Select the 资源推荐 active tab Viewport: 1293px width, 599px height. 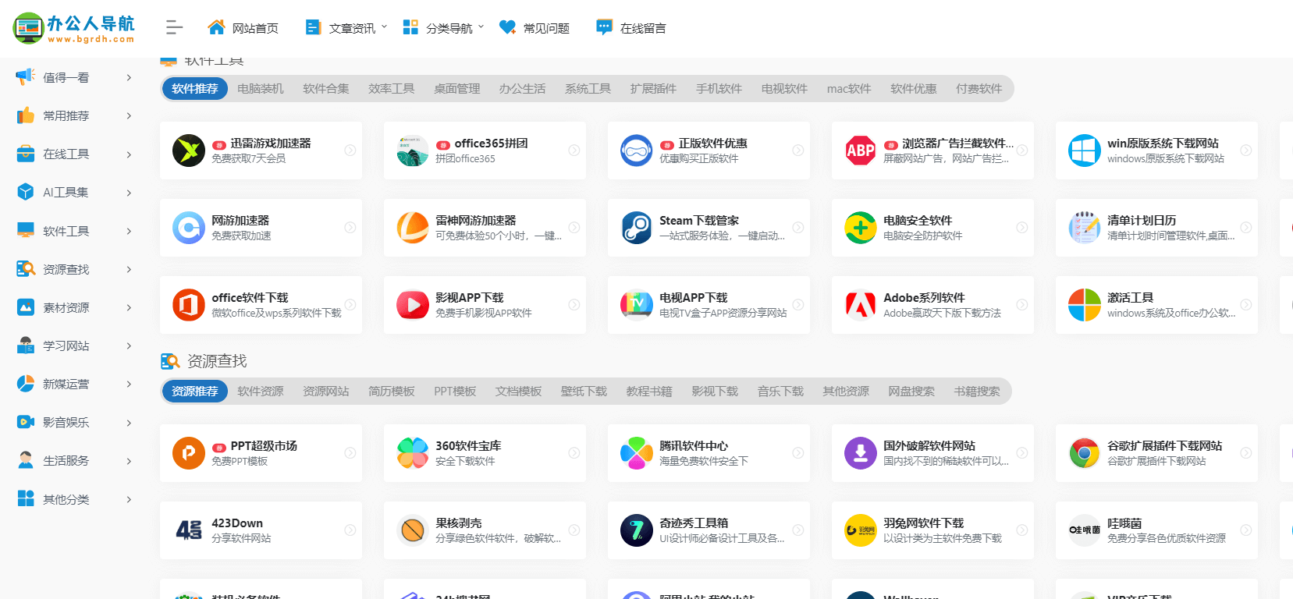(x=195, y=392)
